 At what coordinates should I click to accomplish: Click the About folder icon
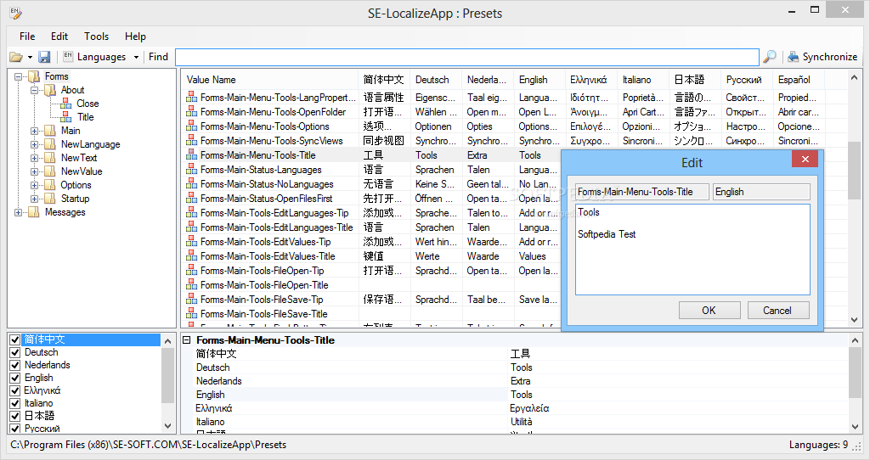click(x=50, y=90)
